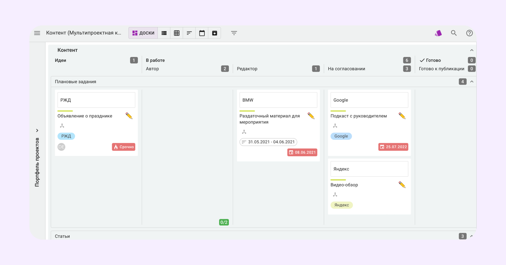
Task: Click the subtasks icon on Видео-обзор
Action: (335, 195)
